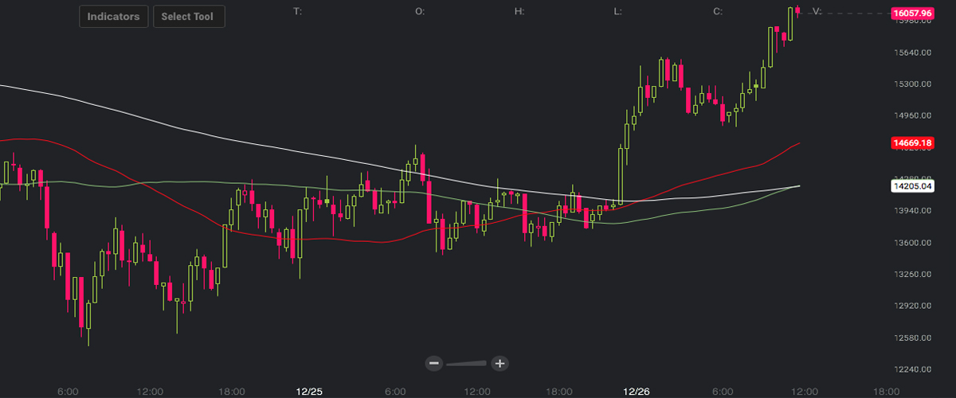The width and height of the screenshot is (956, 398).
Task: Click the H: high readout label
Action: point(519,11)
